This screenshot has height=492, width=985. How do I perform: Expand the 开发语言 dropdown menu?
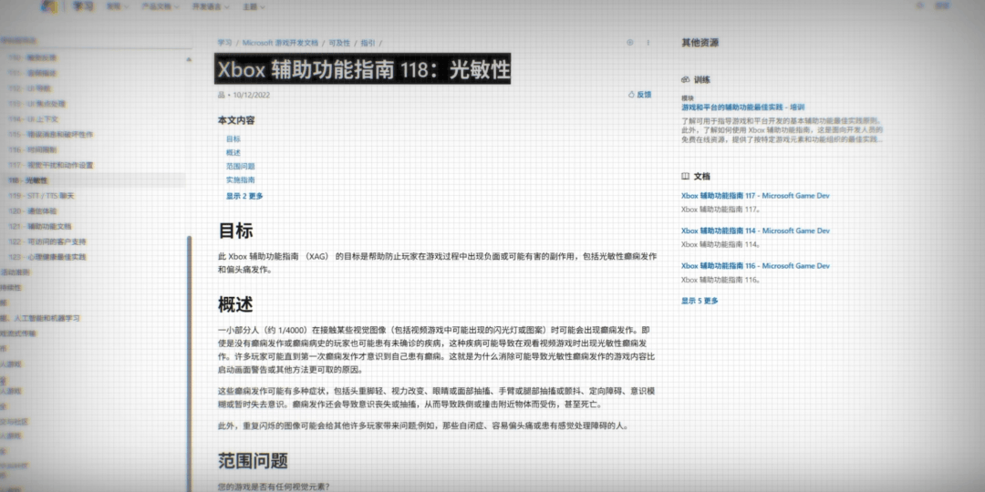tap(209, 6)
